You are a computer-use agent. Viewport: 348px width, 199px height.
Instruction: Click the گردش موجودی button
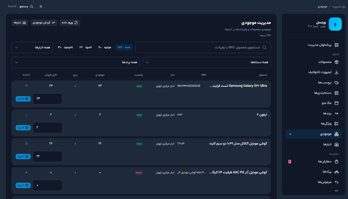(44, 23)
